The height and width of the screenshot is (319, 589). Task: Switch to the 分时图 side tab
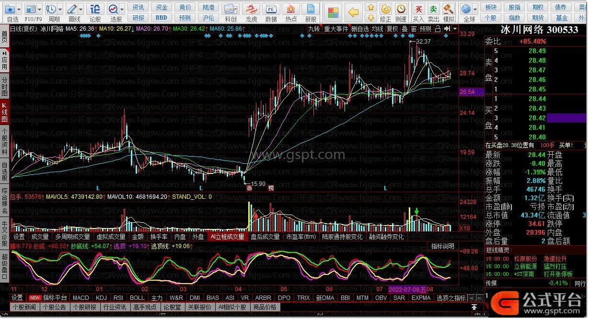(x=4, y=86)
